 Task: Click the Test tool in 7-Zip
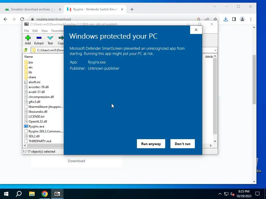tap(50, 40)
